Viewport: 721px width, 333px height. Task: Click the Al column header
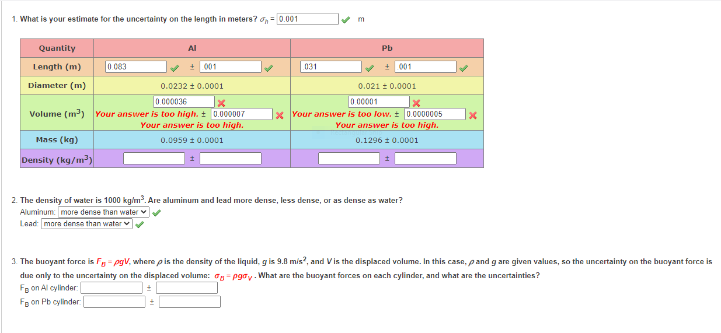(x=192, y=48)
